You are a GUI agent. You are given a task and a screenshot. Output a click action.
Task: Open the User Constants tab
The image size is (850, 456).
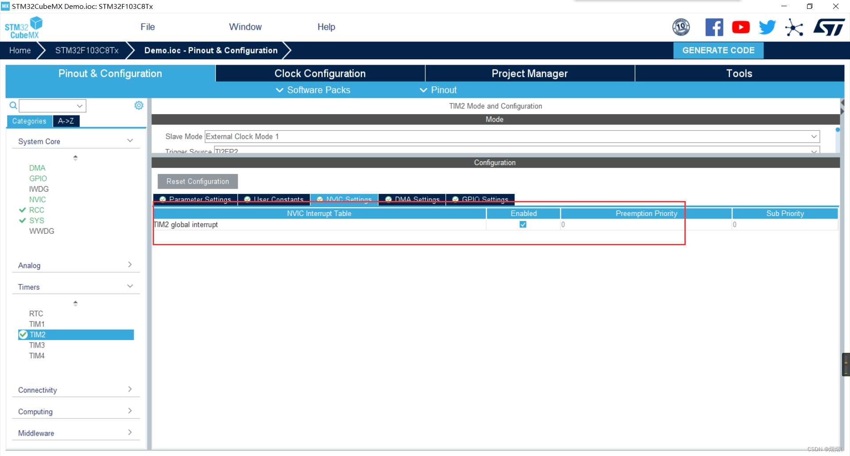(274, 199)
